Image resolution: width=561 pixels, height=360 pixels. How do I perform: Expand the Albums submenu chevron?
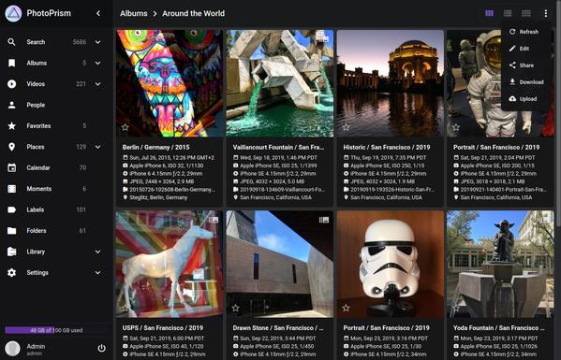97,64
